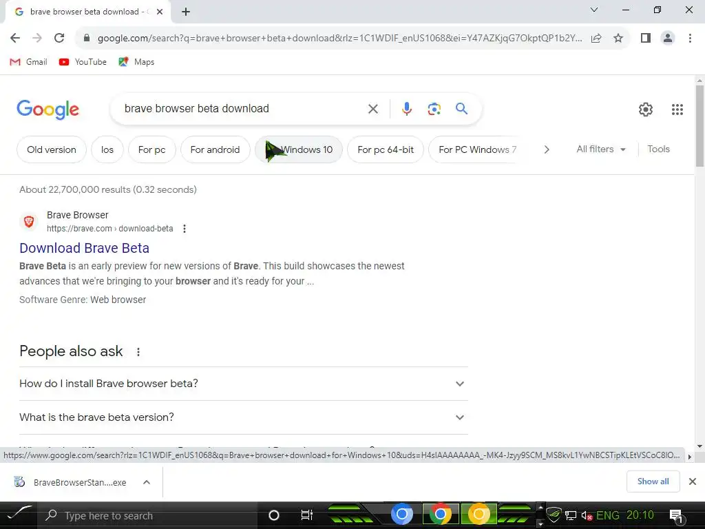The width and height of the screenshot is (705, 529).
Task: Search by image with Lens icon
Action: coord(434,109)
